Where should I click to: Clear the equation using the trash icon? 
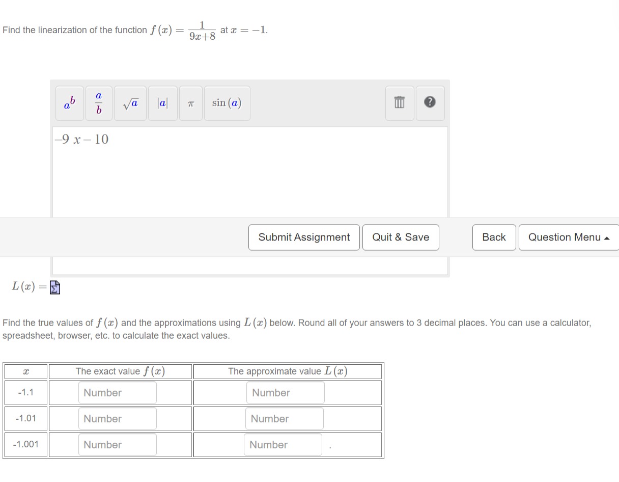pos(399,103)
